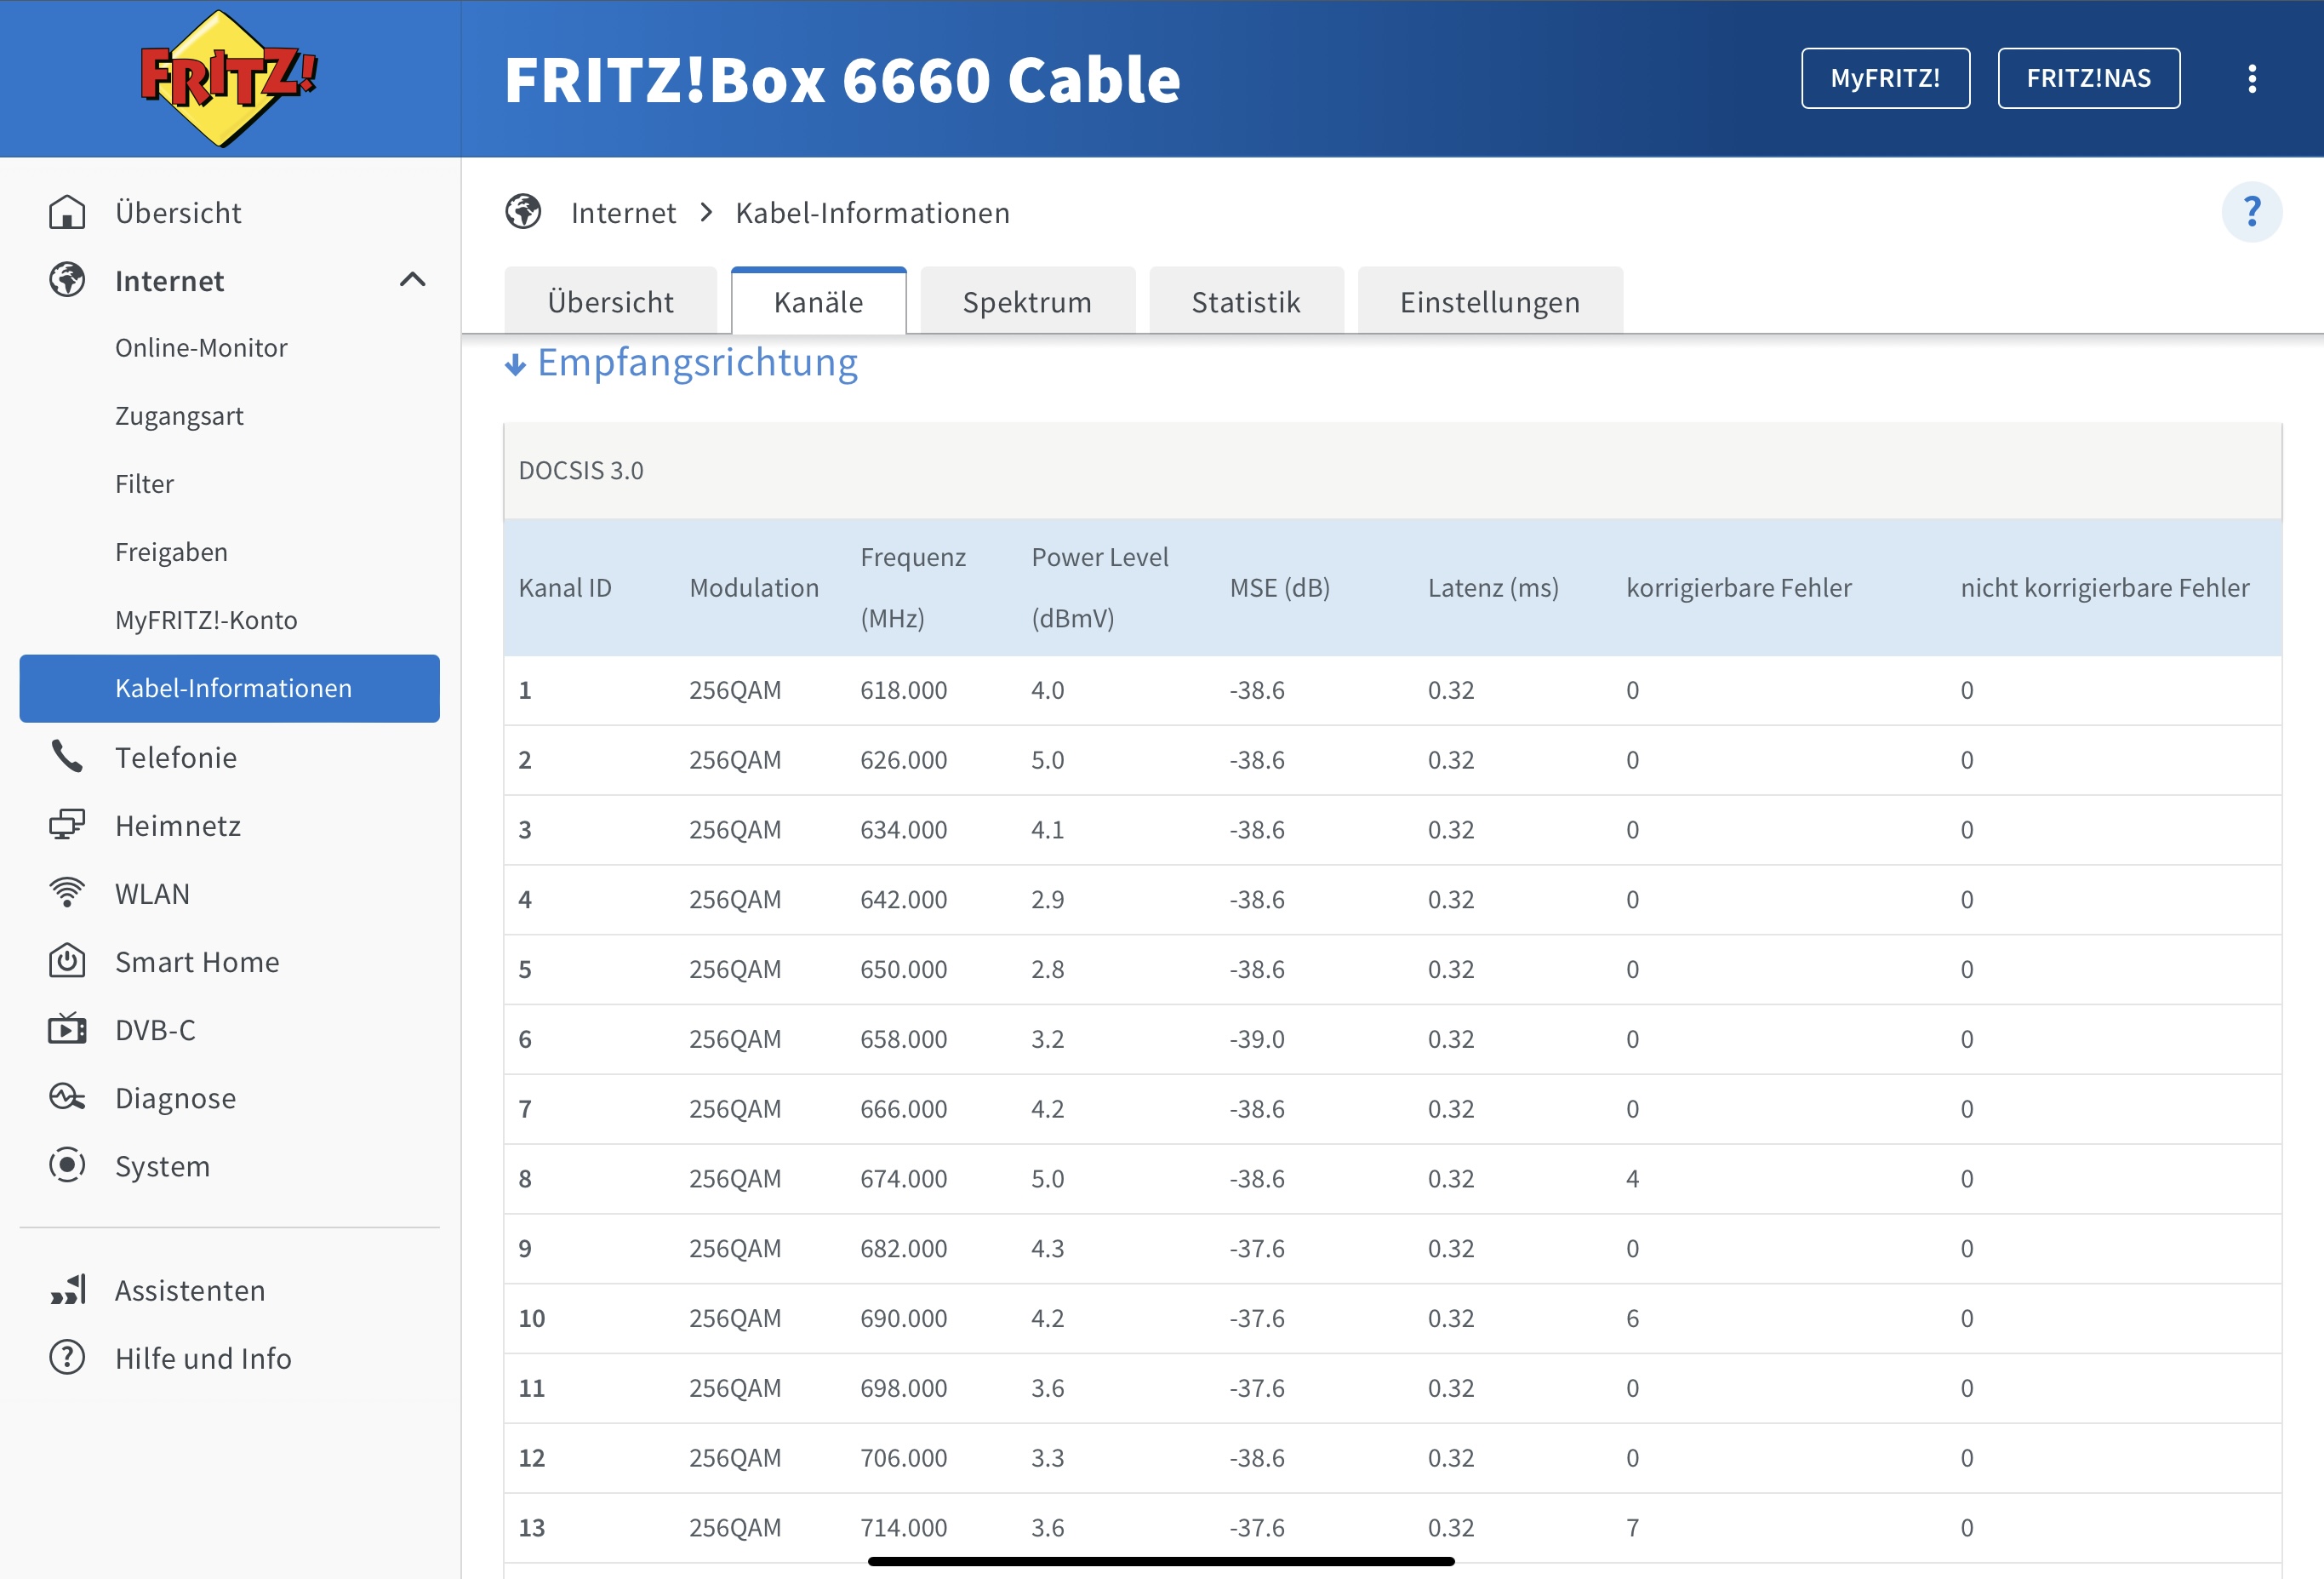Click the Heimnetz network icon
2324x1579 pixels.
(x=67, y=825)
